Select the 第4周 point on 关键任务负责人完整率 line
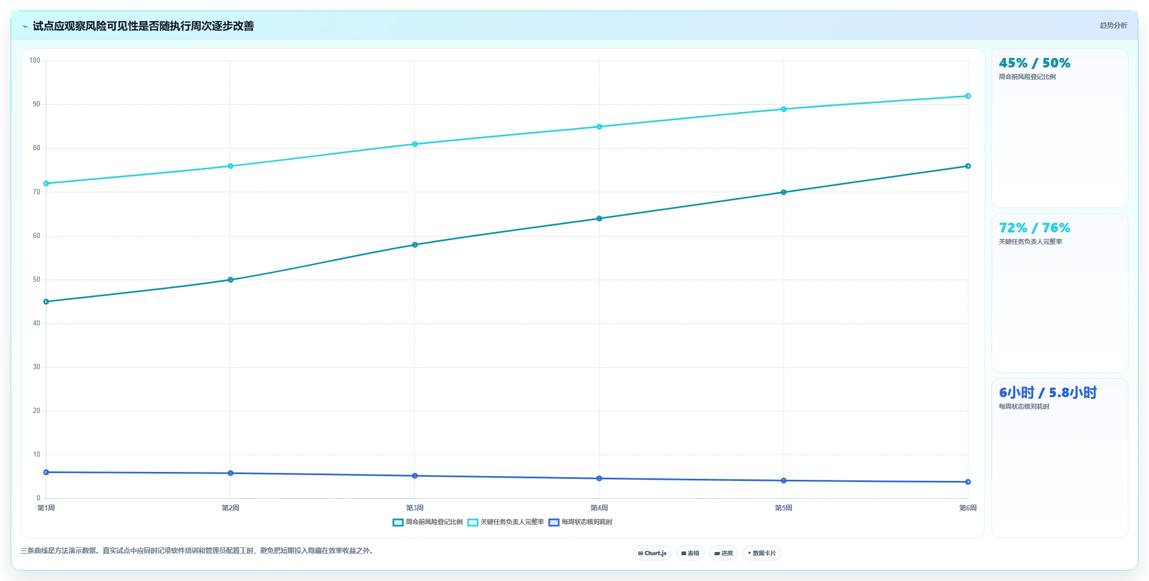Image resolution: width=1149 pixels, height=581 pixels. [599, 126]
